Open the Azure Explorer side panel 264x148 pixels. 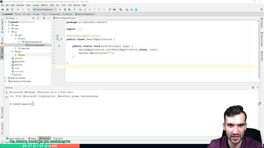[2, 25]
